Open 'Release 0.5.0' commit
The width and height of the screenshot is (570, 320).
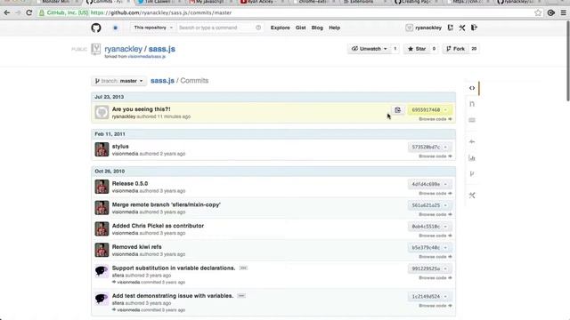point(130,184)
